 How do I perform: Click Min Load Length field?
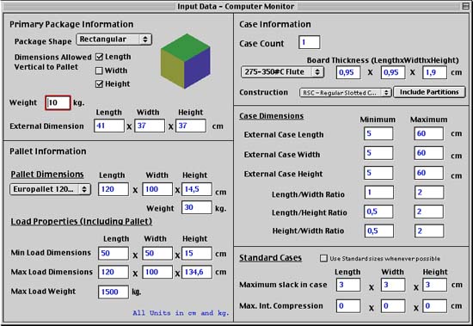(x=114, y=253)
